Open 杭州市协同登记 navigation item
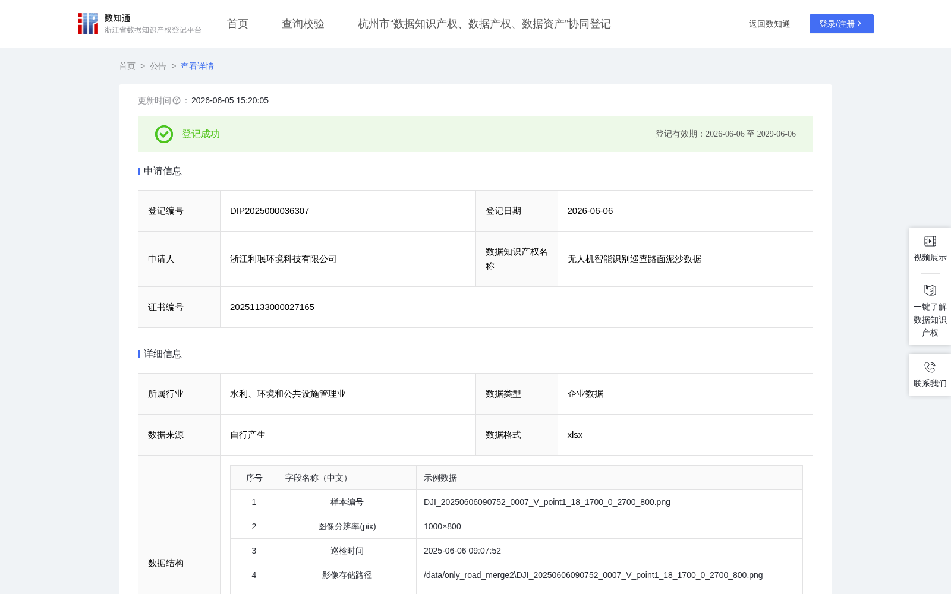 484,24
